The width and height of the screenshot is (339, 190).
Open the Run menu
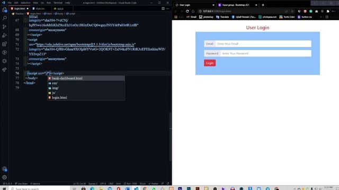coord(49,3)
